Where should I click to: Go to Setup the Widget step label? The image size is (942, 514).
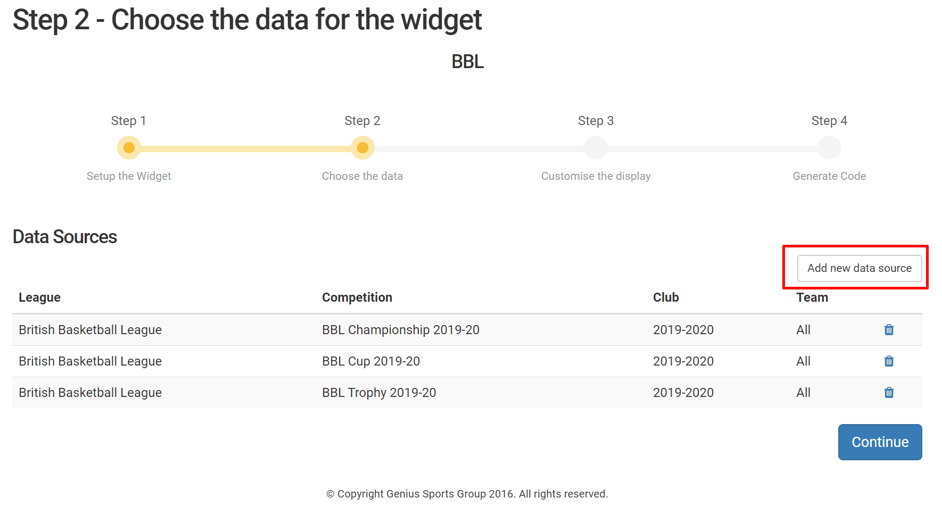[129, 176]
